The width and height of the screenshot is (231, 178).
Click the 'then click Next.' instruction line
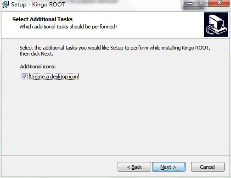tap(36, 54)
